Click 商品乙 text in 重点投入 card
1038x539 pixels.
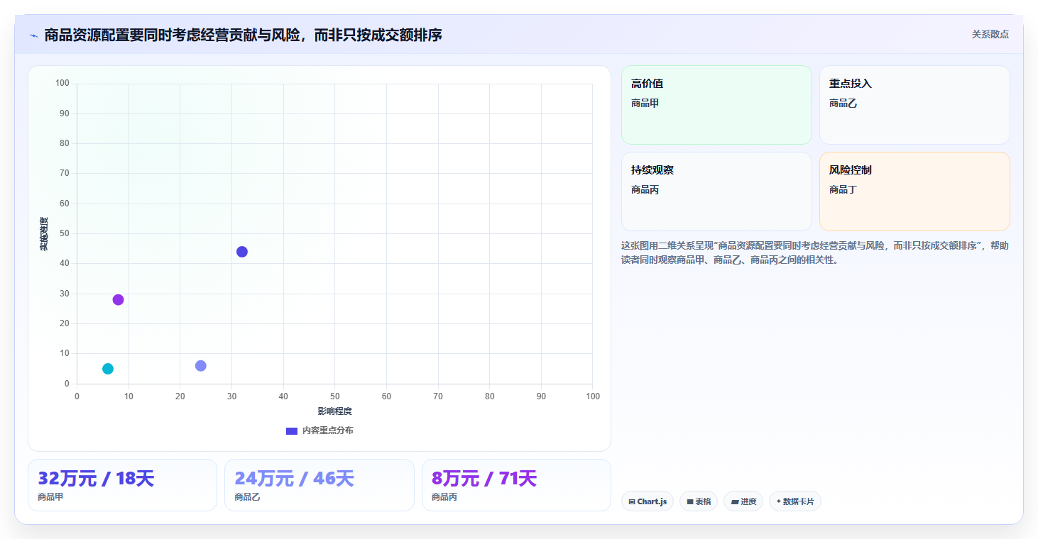point(843,104)
